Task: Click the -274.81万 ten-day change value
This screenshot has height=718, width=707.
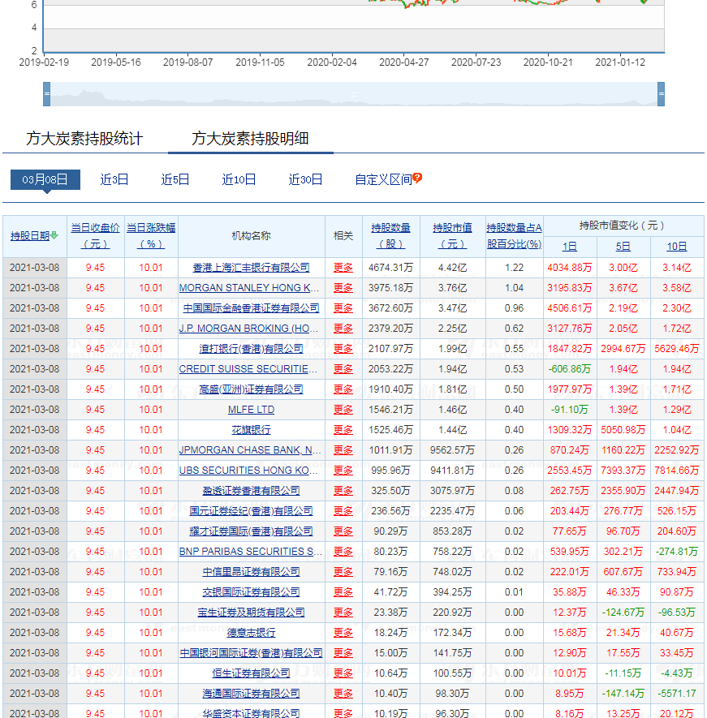Action: [x=677, y=552]
